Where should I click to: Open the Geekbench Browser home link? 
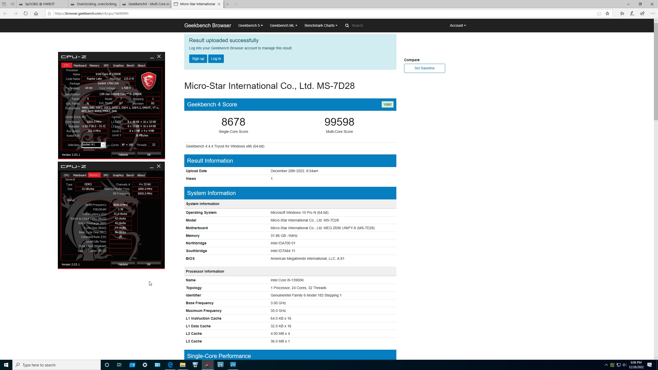click(x=208, y=25)
